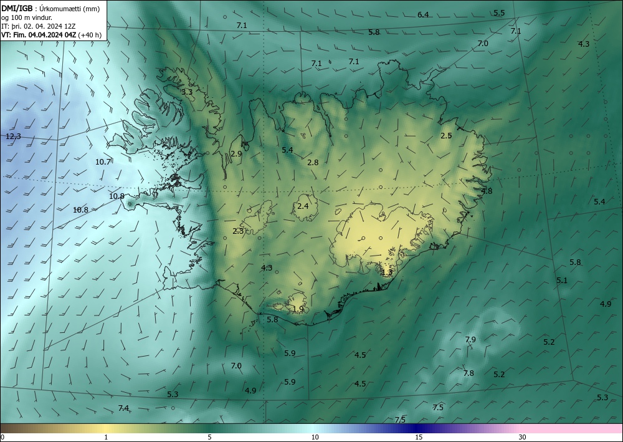The image size is (623, 442).
Task: Pick the yellow color at scale value 1
Action: (105, 429)
